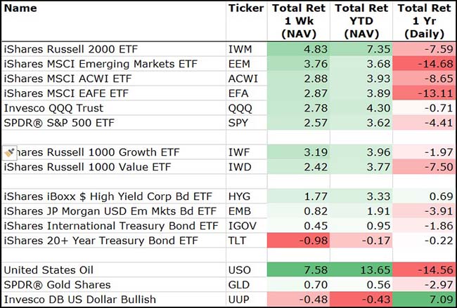457x308 pixels.
Task: Select the iShares Russell 1000 Value ETF name
Action: tap(87, 167)
